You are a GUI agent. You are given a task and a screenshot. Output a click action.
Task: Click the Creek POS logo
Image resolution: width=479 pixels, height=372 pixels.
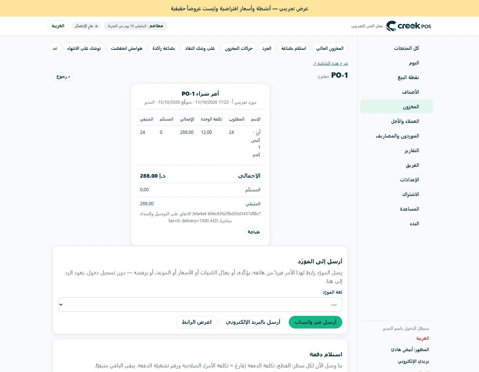click(x=408, y=26)
